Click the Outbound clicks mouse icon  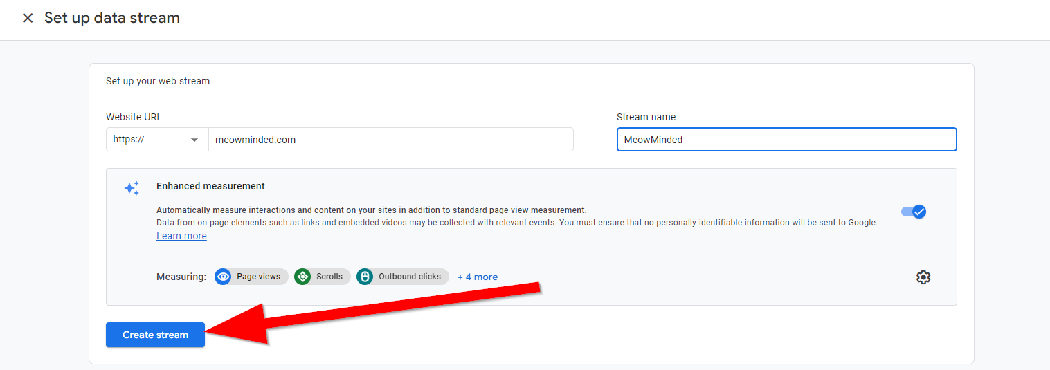point(365,277)
